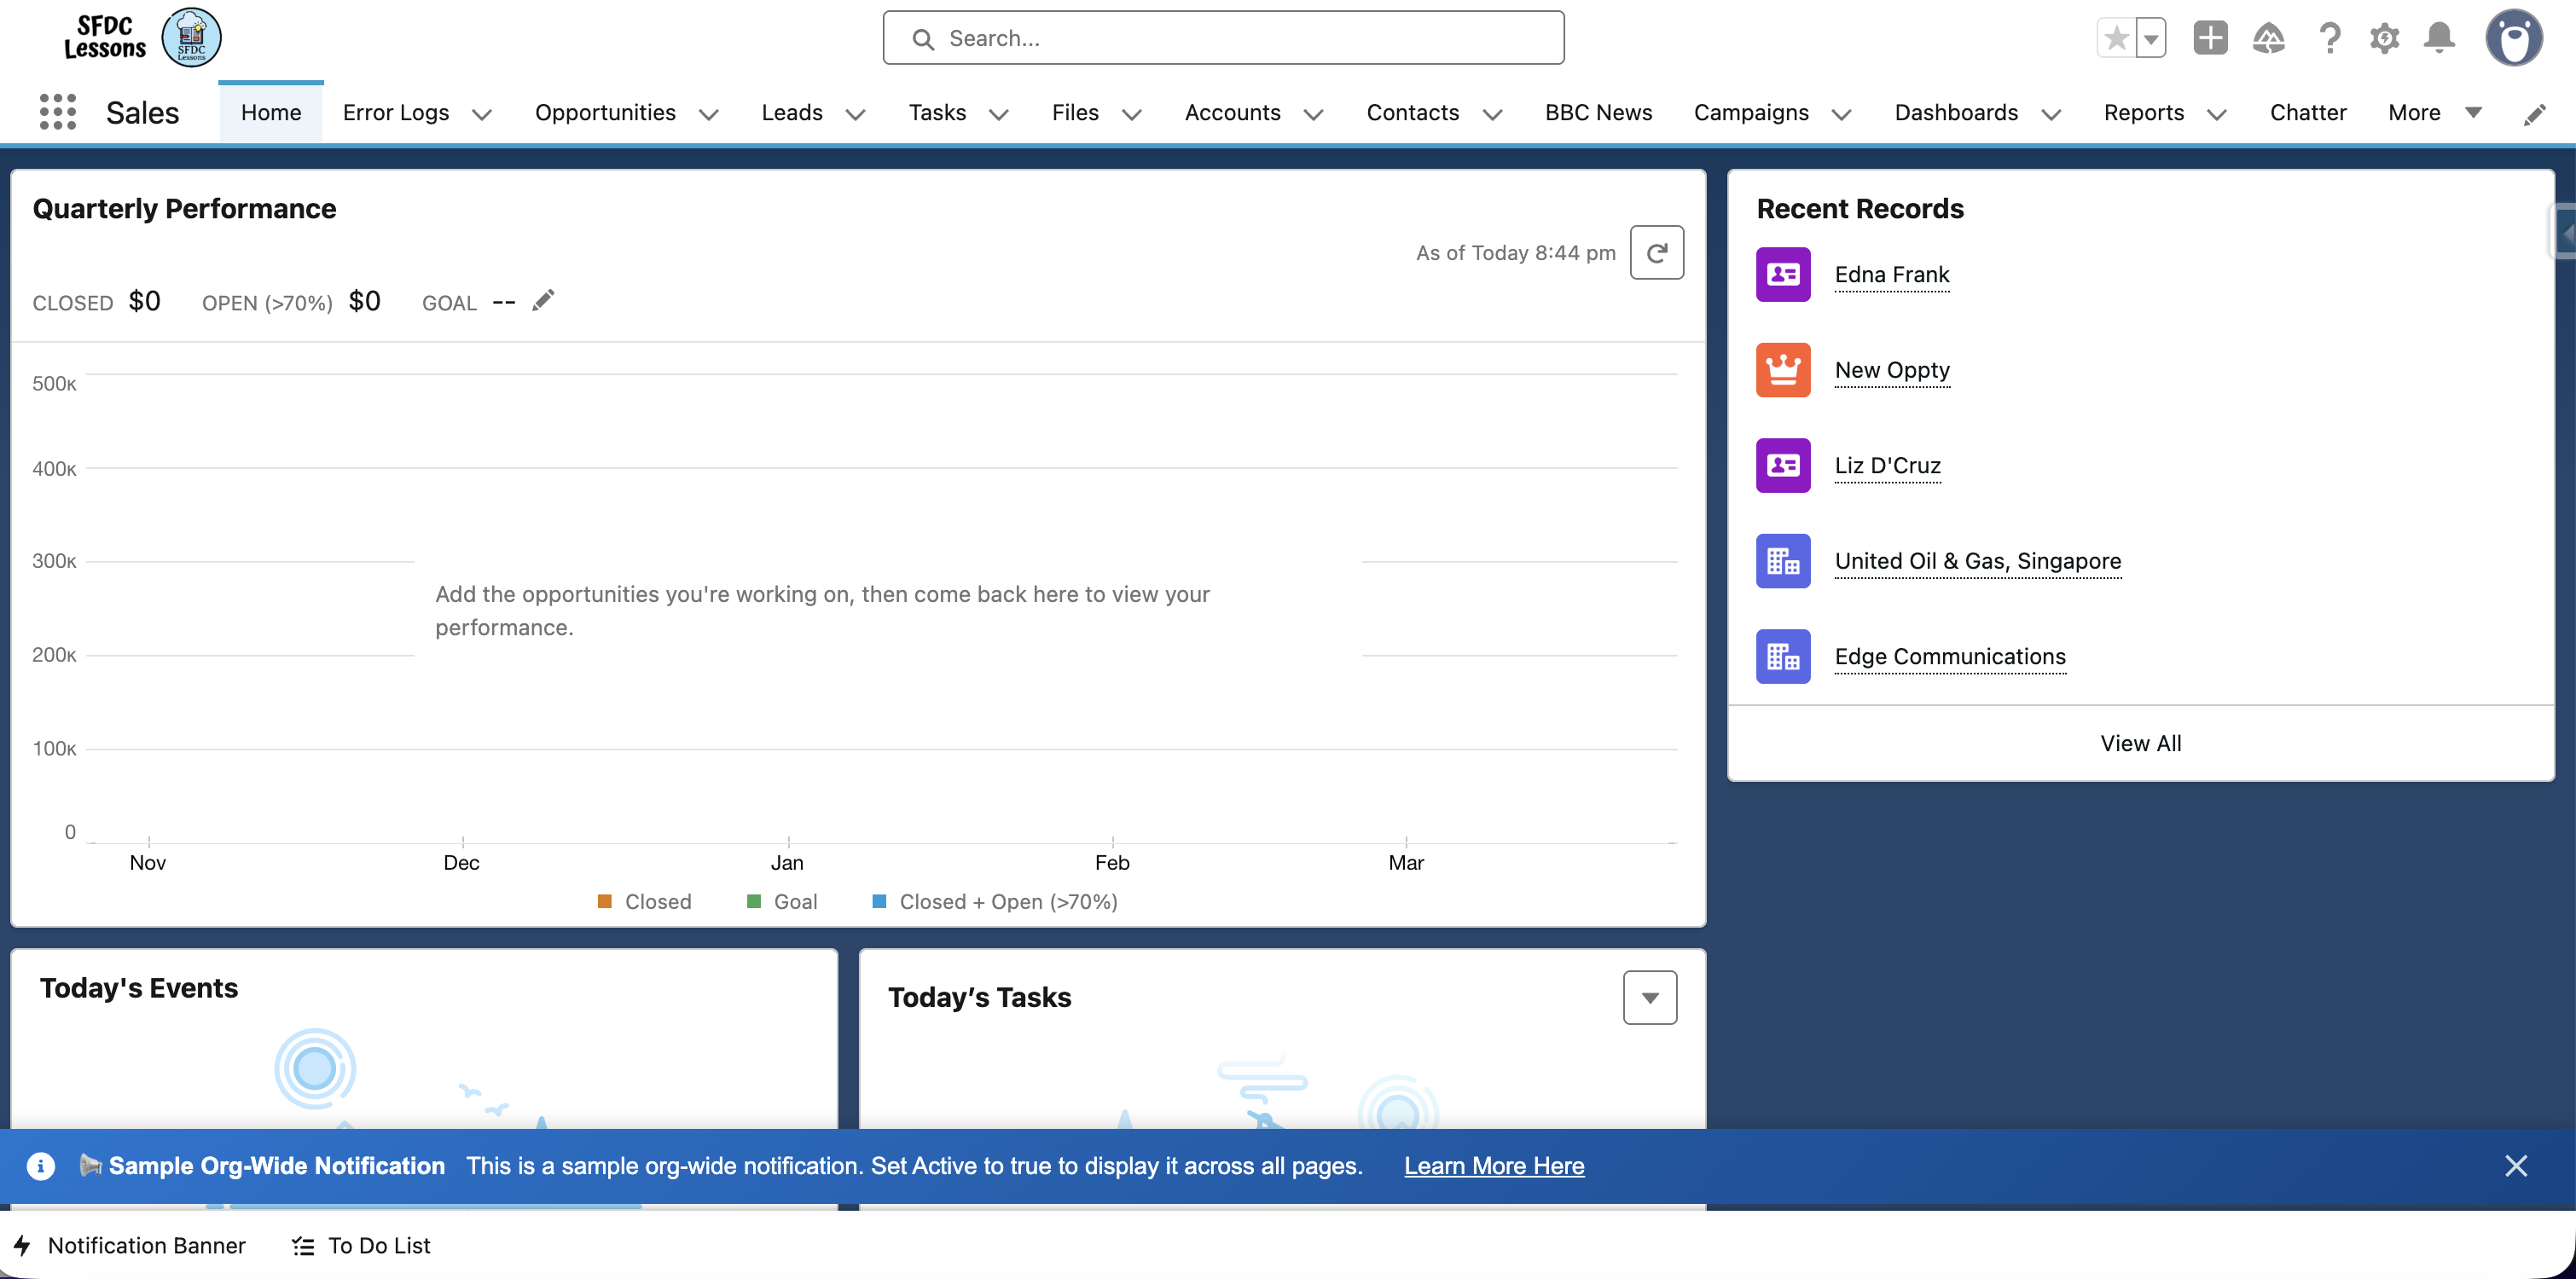Click the help question mark icon
The height and width of the screenshot is (1279, 2576).
2329,39
